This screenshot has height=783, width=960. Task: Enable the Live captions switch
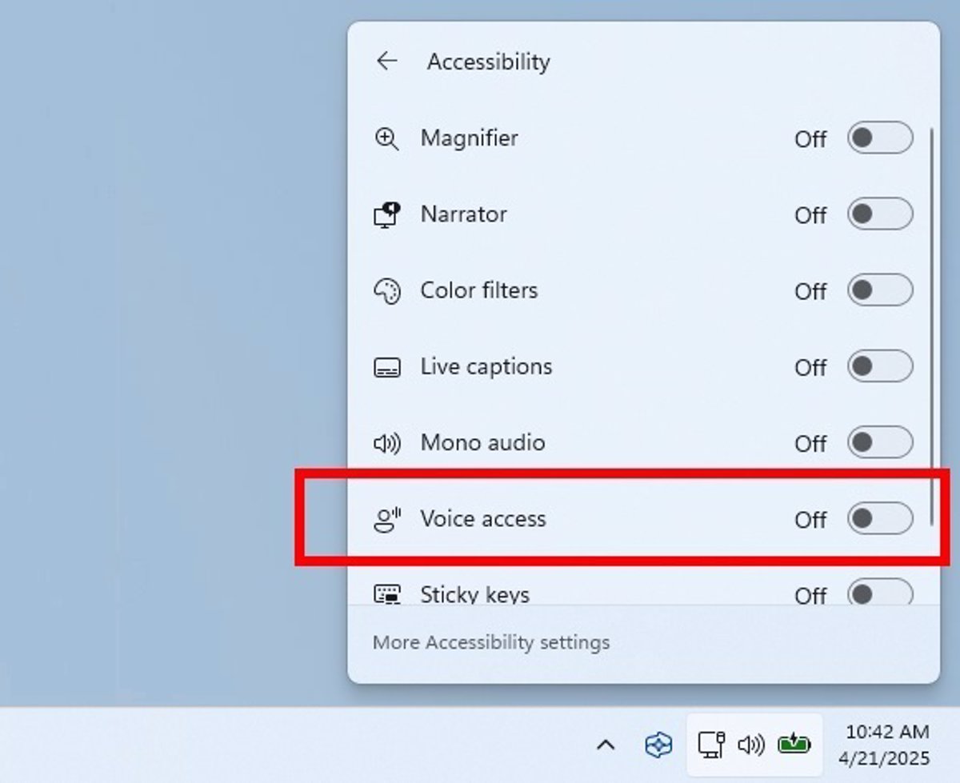pos(880,366)
